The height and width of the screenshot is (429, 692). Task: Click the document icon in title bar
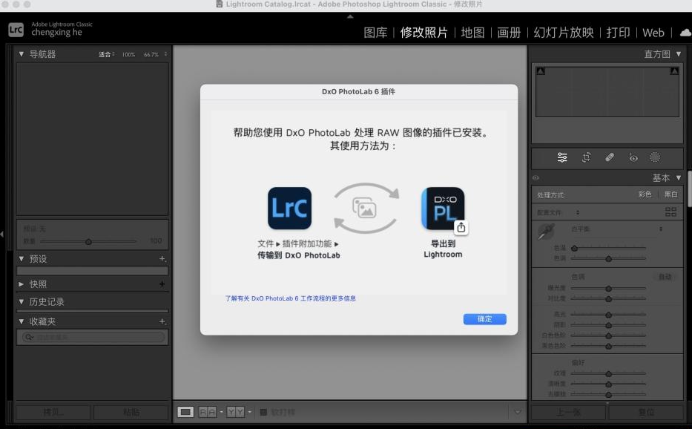click(219, 4)
